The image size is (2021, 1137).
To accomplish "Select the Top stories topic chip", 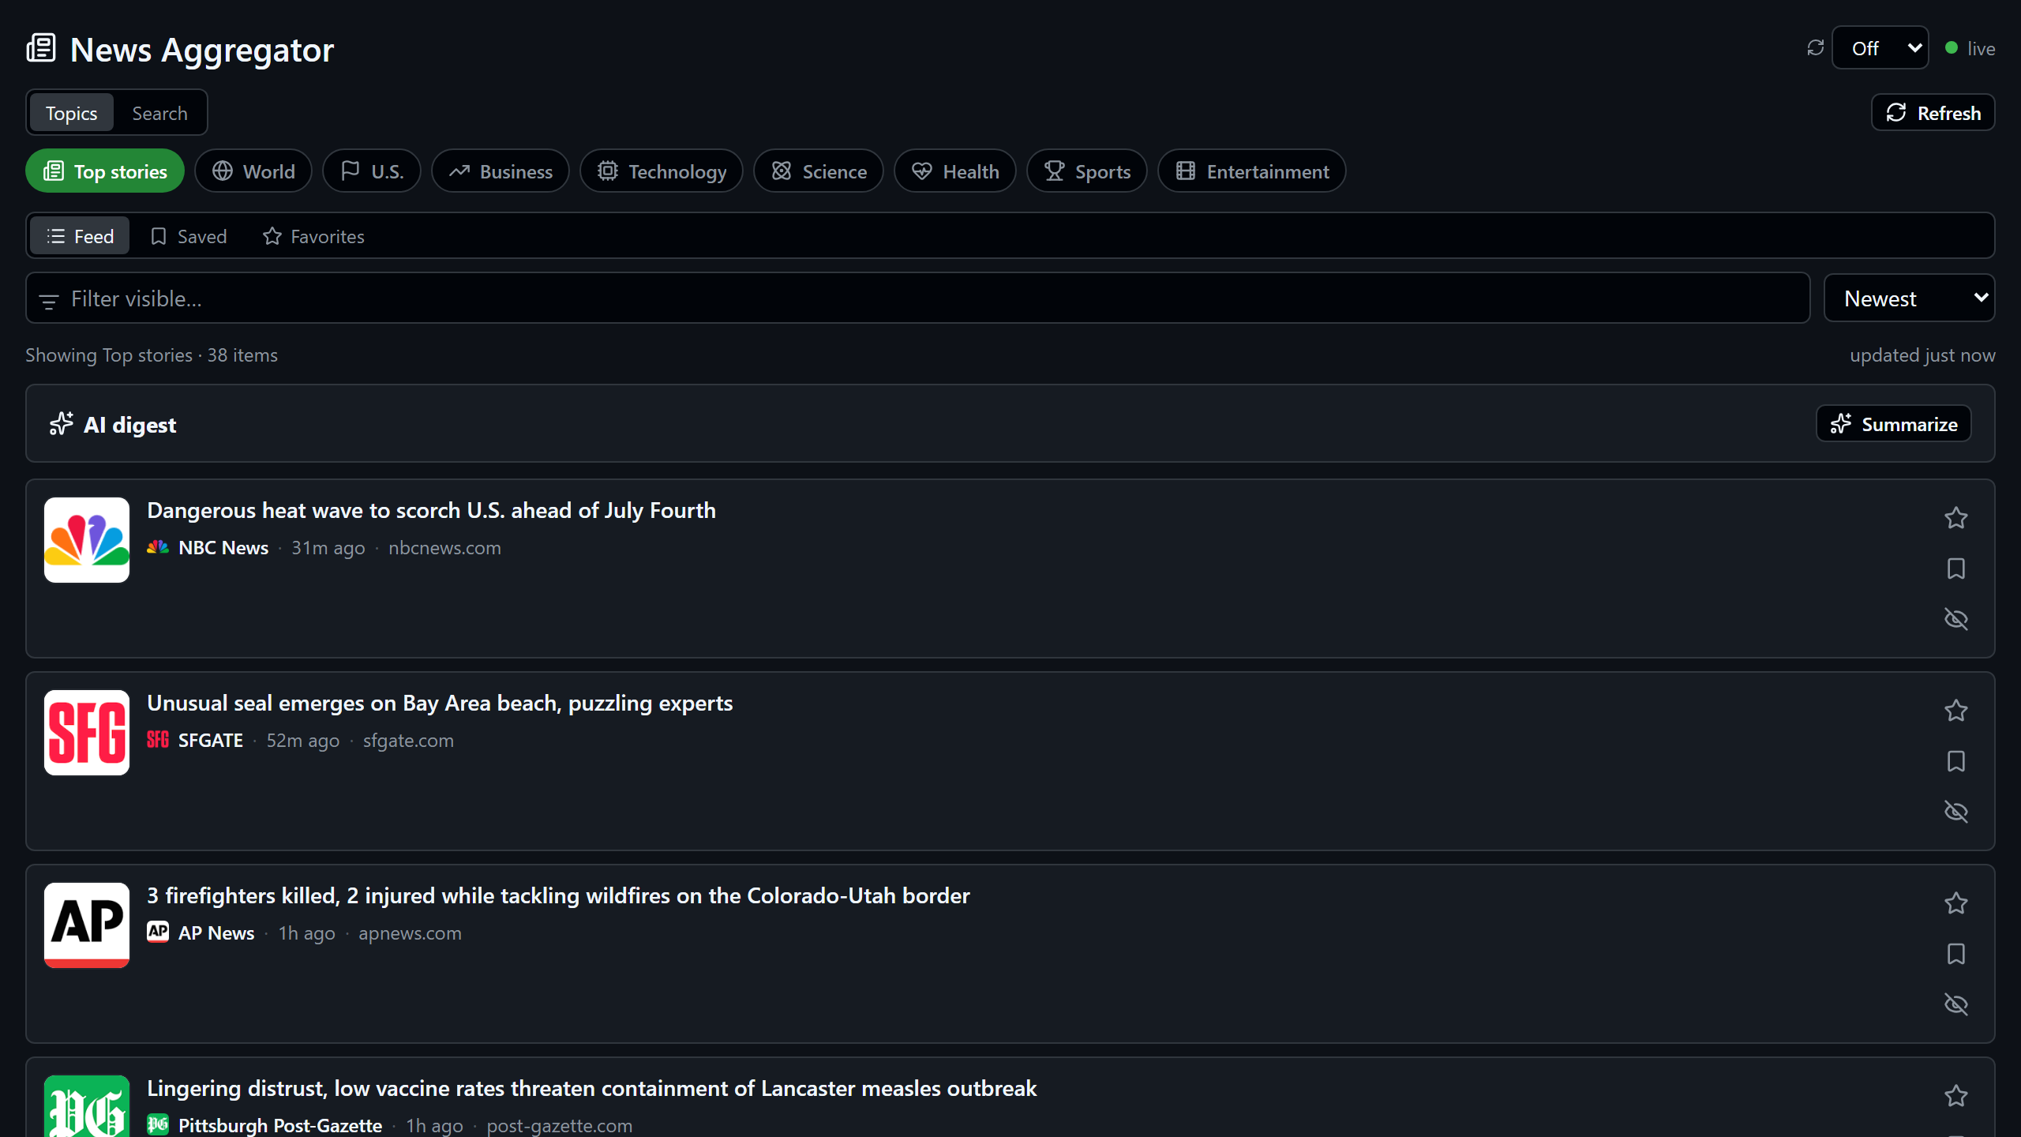I will (x=105, y=171).
